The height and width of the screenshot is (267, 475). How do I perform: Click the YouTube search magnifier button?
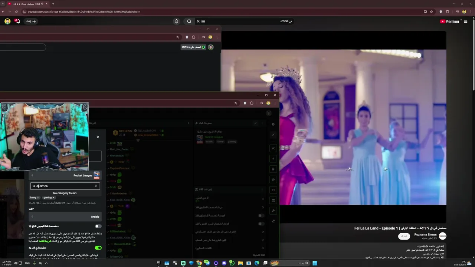point(189,21)
